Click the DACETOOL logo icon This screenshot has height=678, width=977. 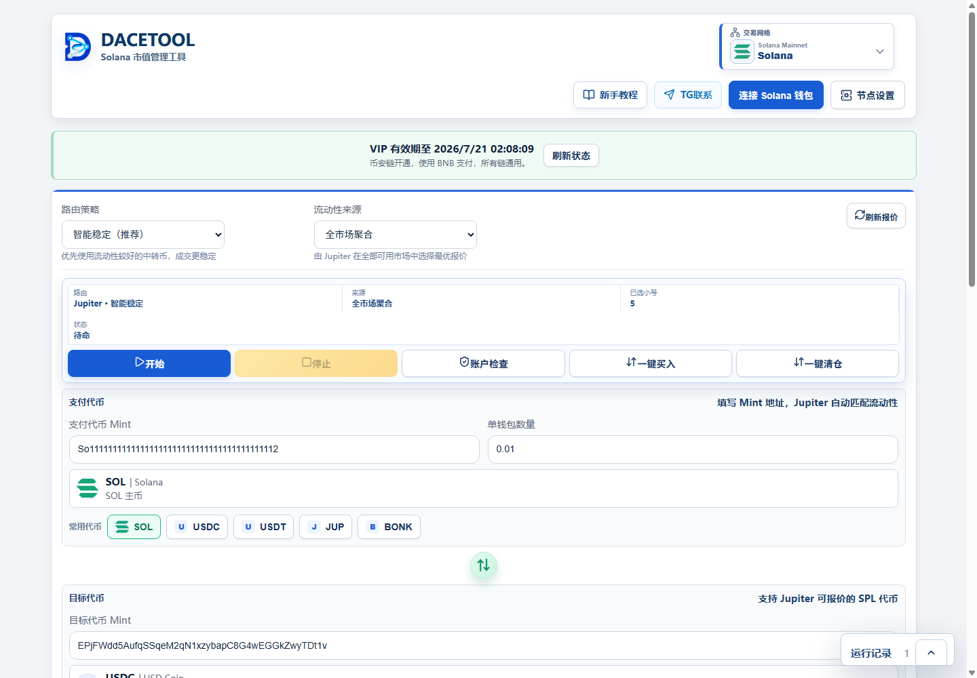[x=77, y=47]
